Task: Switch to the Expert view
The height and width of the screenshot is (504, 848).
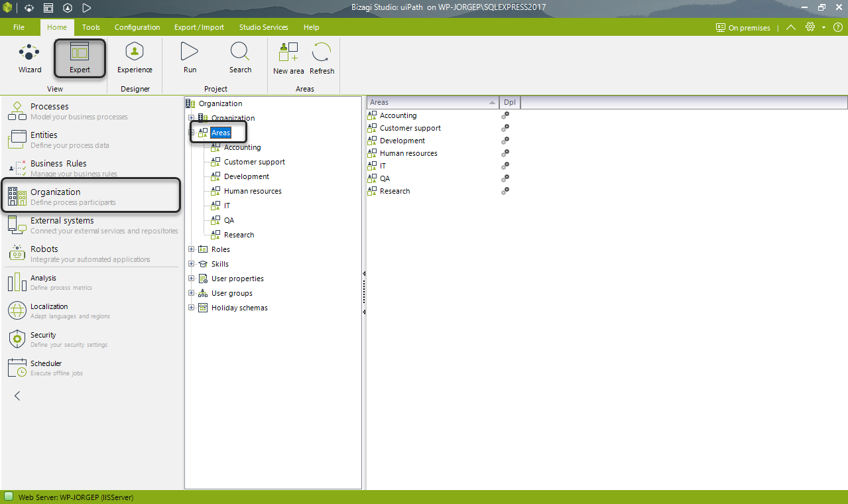Action: pyautogui.click(x=80, y=58)
